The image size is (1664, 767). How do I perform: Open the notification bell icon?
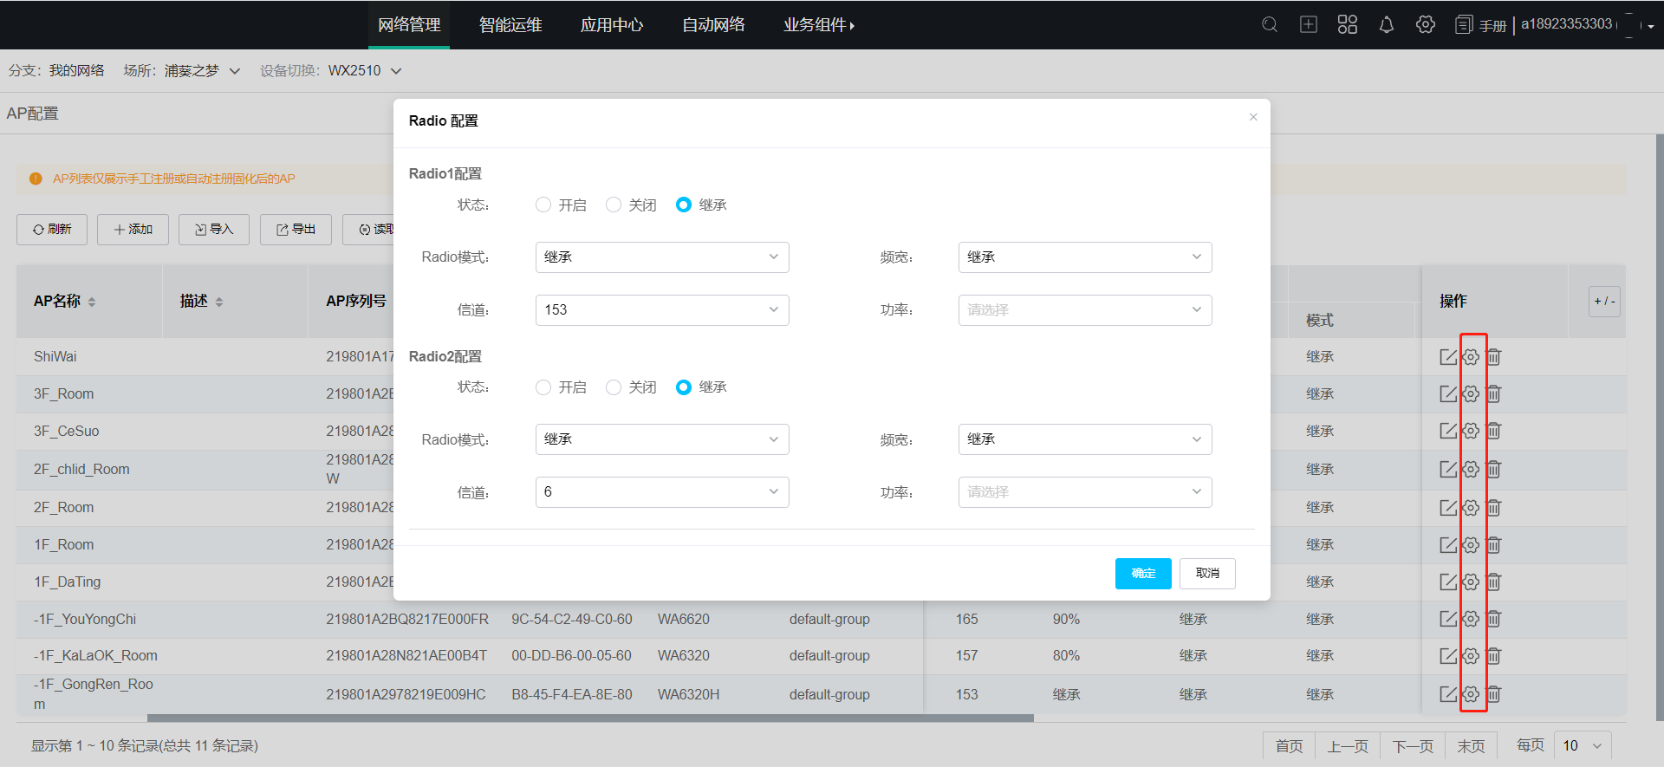[1386, 25]
